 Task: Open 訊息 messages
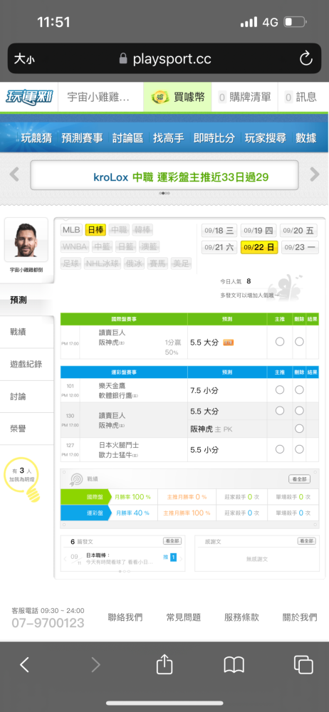(x=301, y=97)
